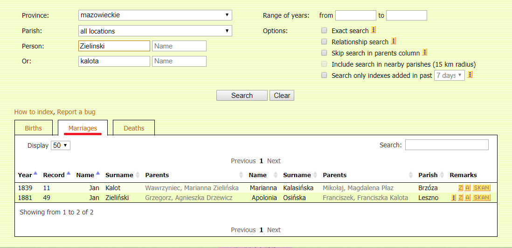Viewport: 512px width, 248px height.
Task: Open SKAN icon for Brzóza record
Action: point(481,188)
